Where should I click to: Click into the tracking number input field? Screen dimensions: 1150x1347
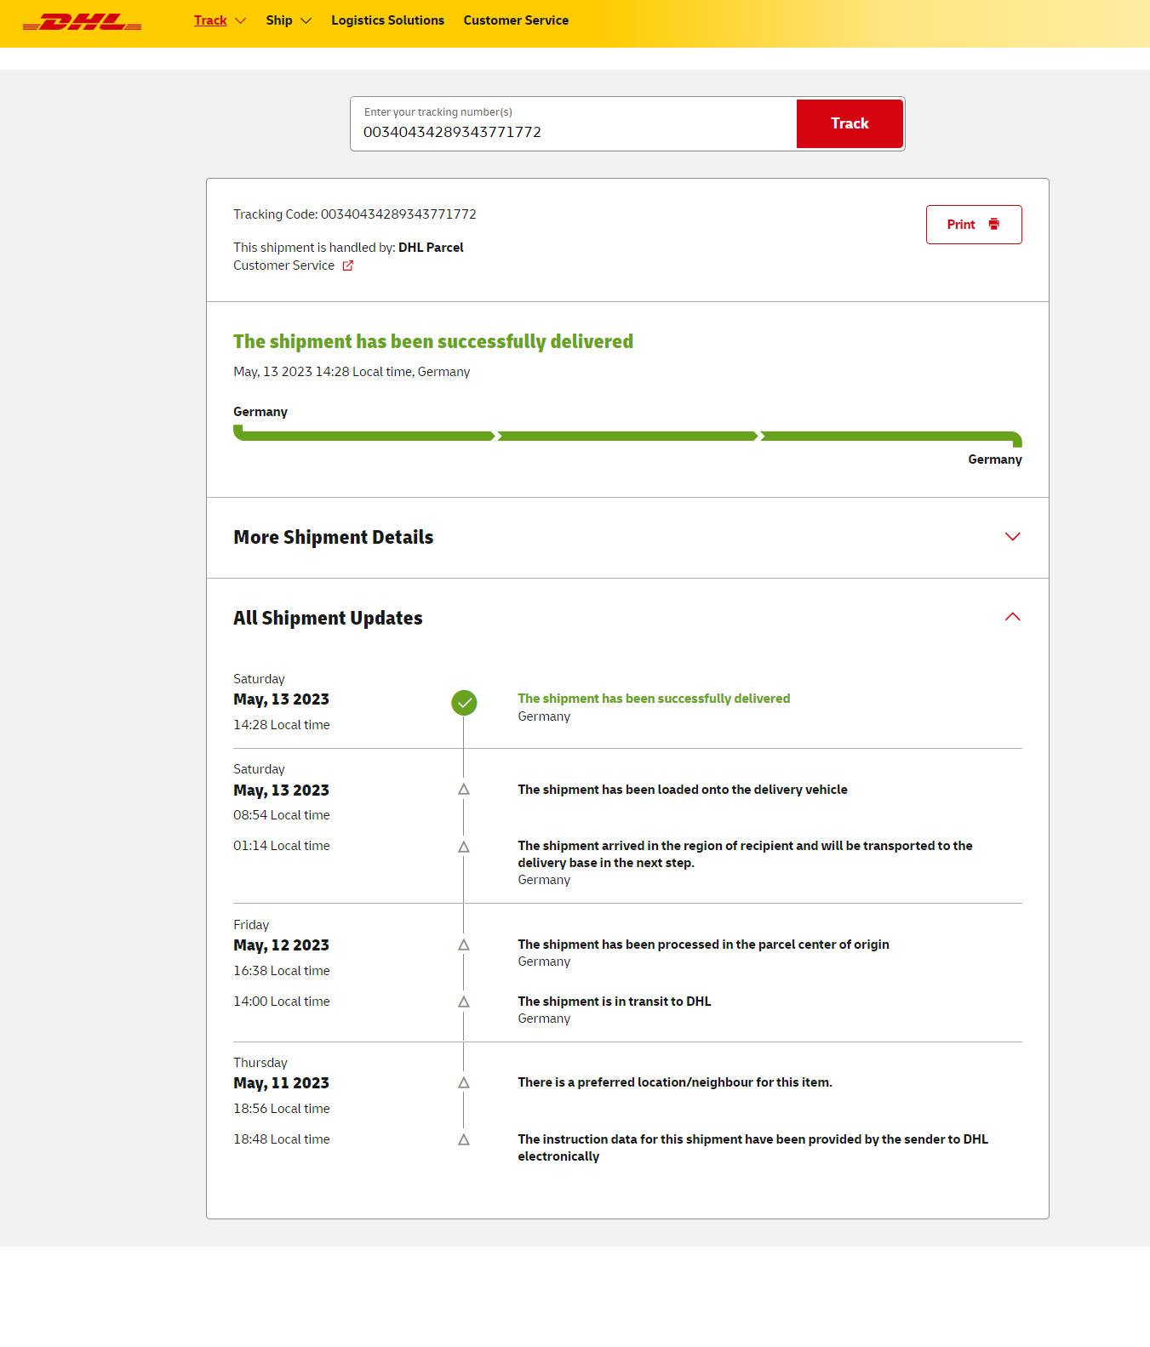[572, 132]
